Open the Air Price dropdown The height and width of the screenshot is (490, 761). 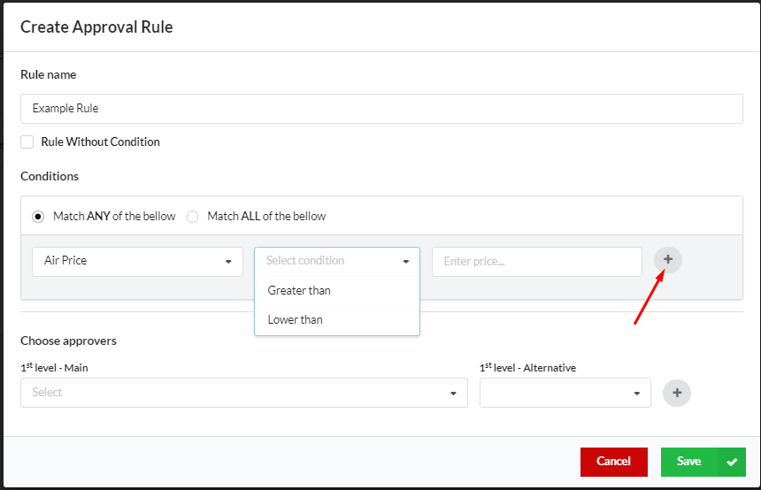(x=137, y=262)
